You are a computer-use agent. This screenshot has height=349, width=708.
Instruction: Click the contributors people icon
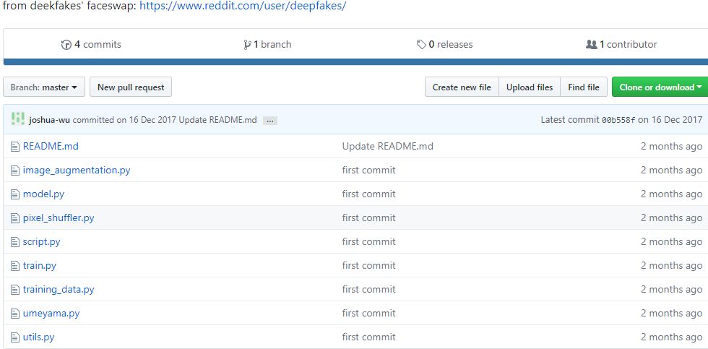coord(592,45)
